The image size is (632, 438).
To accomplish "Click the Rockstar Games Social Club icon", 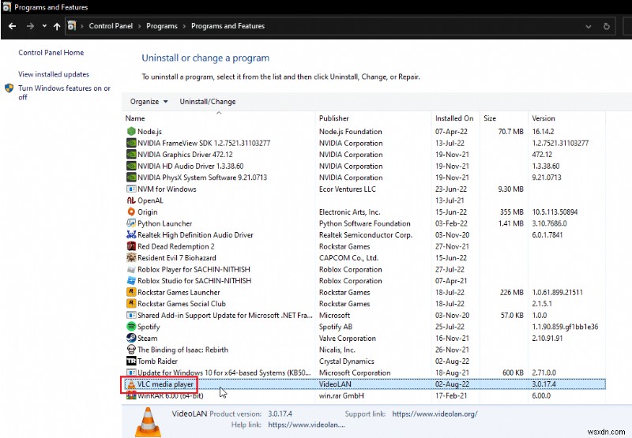I will [x=131, y=304].
